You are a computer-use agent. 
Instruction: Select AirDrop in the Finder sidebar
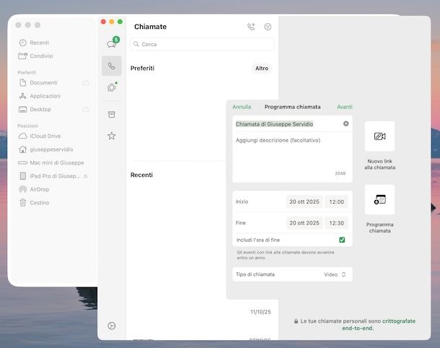coord(40,189)
